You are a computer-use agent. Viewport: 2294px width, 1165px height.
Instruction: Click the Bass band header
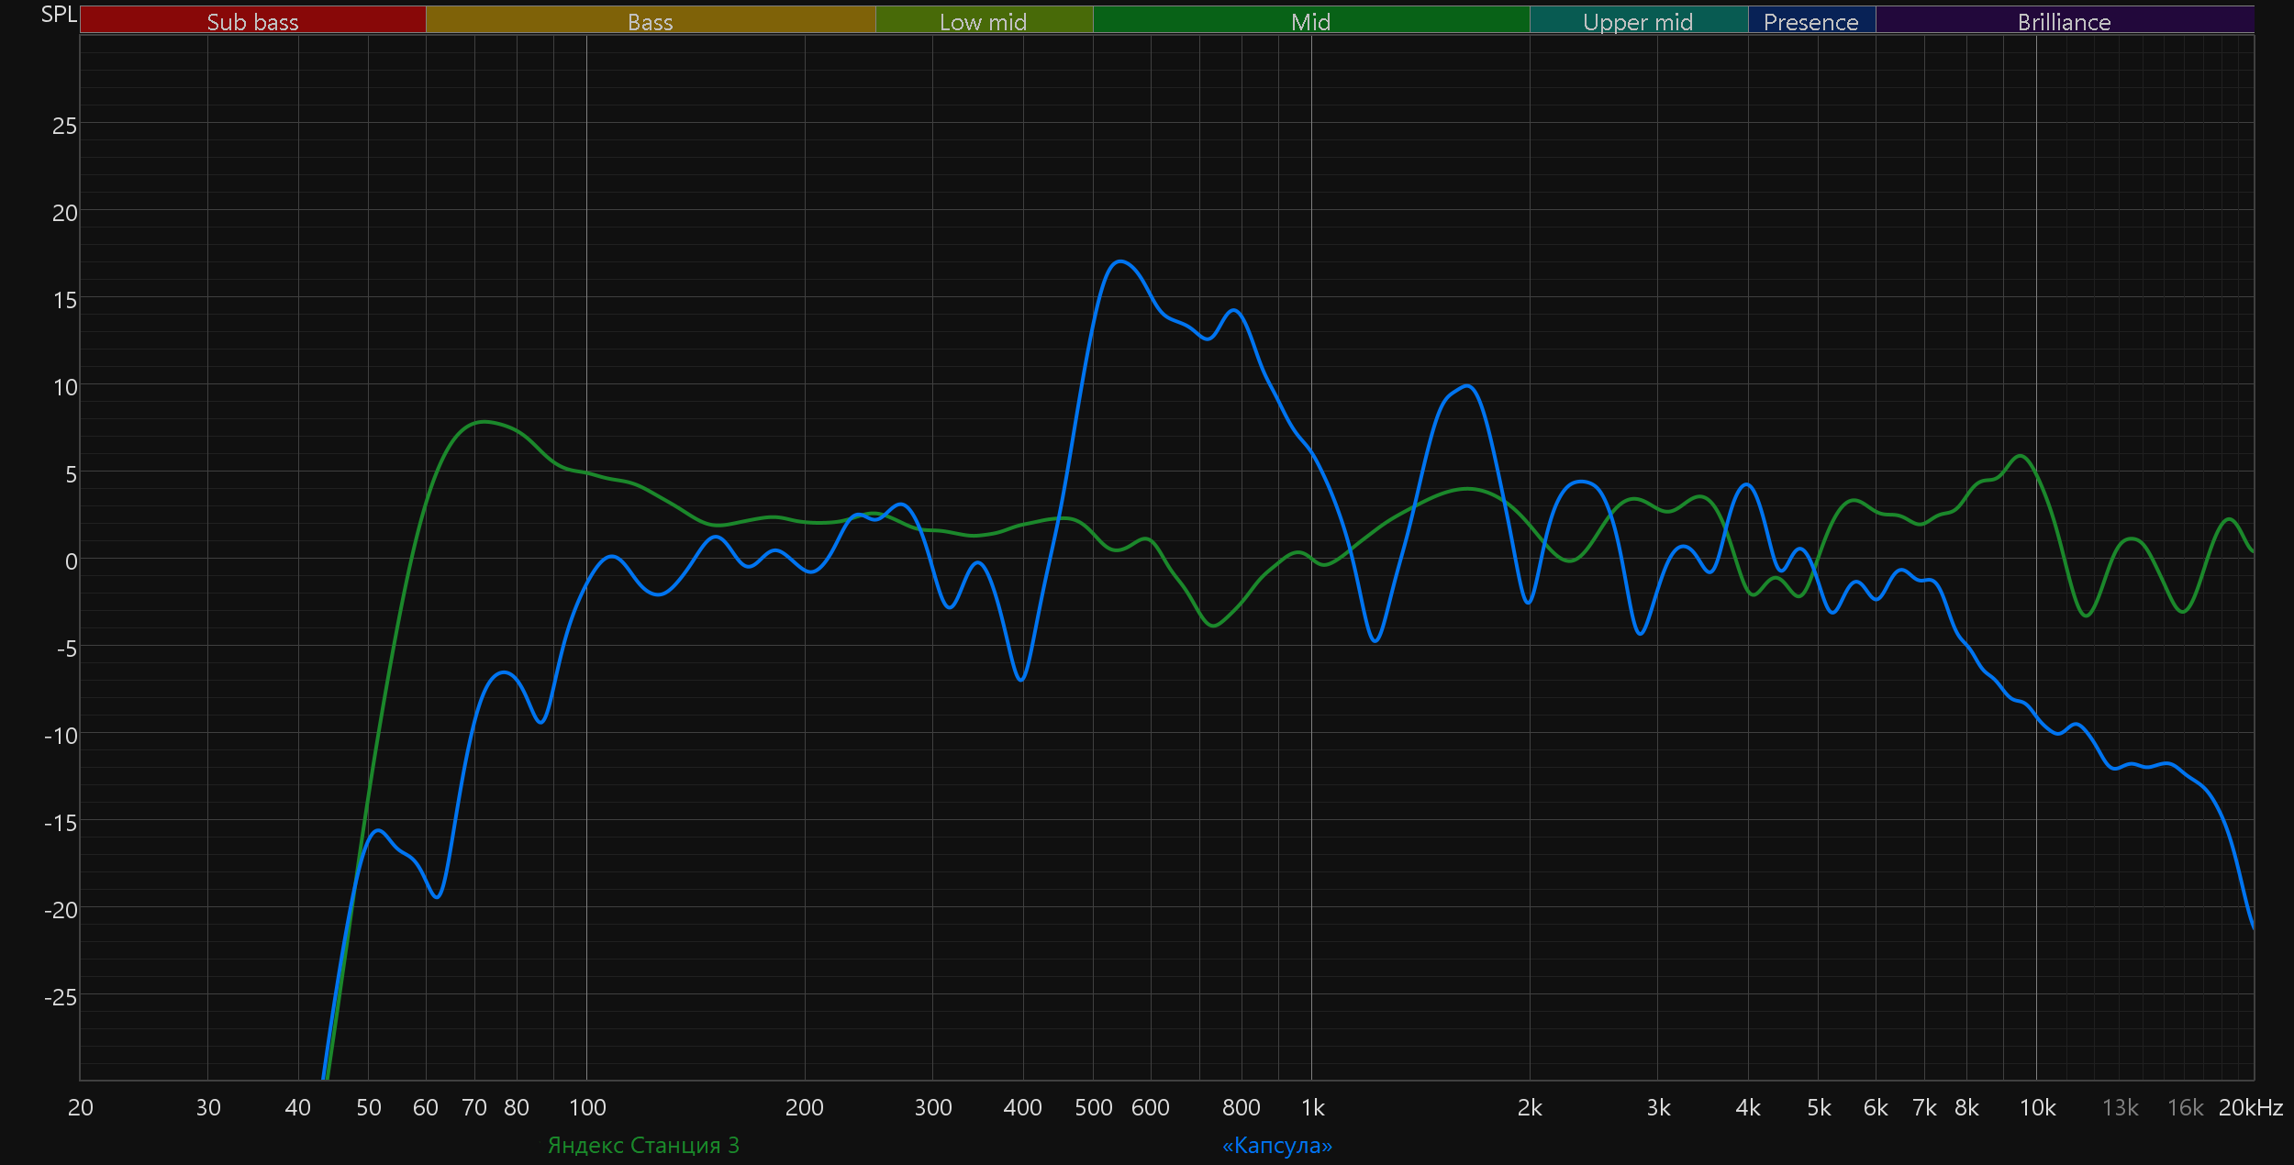(650, 21)
